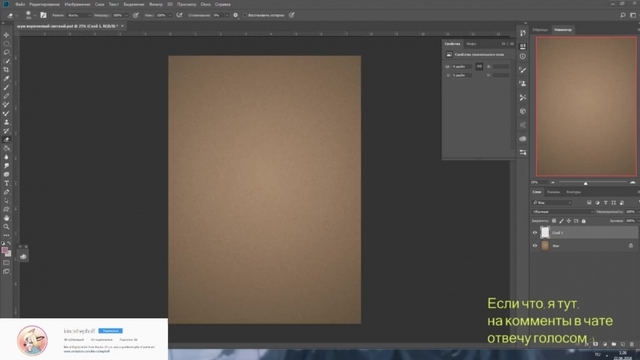Open the brush preset picker arrow

(34, 15)
